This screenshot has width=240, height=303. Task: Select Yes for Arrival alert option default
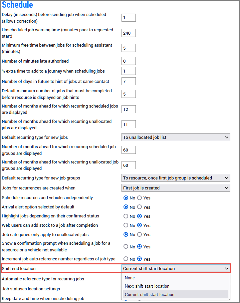tap(140, 207)
